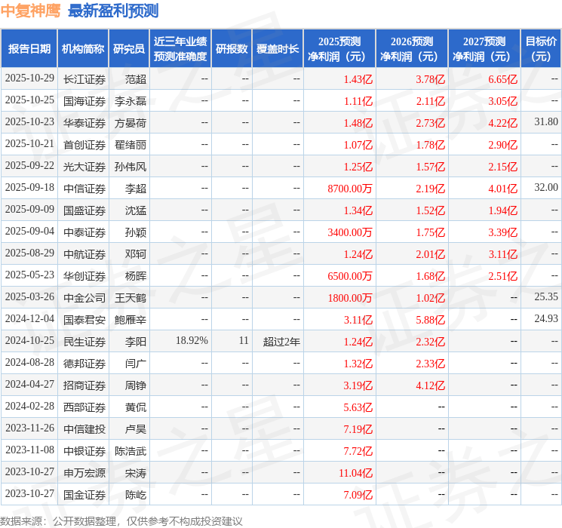Select analyst name 孙伟风
Viewport: 562px width, 528px height.
[131, 167]
